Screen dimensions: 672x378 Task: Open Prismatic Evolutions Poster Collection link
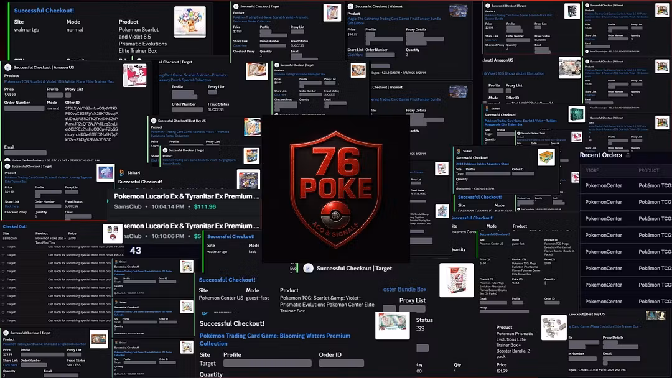[x=190, y=134]
